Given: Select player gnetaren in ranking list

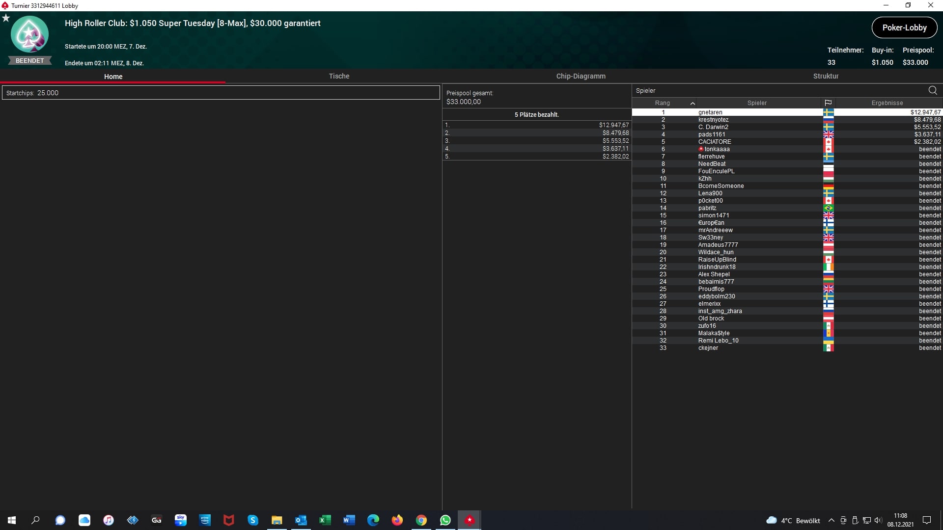Looking at the screenshot, I should (710, 112).
